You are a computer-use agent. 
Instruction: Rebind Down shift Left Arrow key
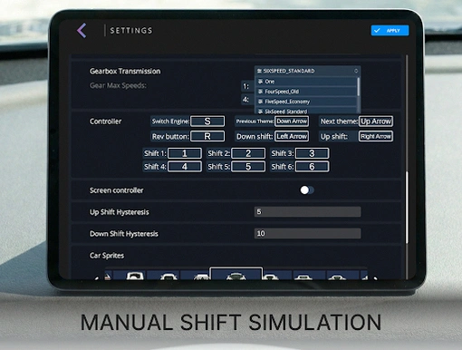click(292, 136)
